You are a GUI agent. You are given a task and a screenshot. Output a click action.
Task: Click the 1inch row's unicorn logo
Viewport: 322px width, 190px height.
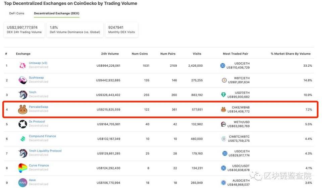(x=22, y=95)
